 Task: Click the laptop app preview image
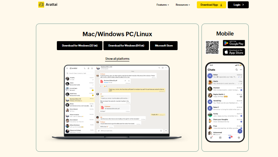tap(117, 102)
